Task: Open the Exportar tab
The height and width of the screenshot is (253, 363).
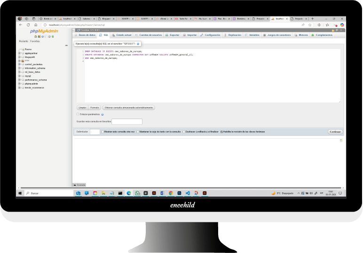Action: [x=172, y=35]
